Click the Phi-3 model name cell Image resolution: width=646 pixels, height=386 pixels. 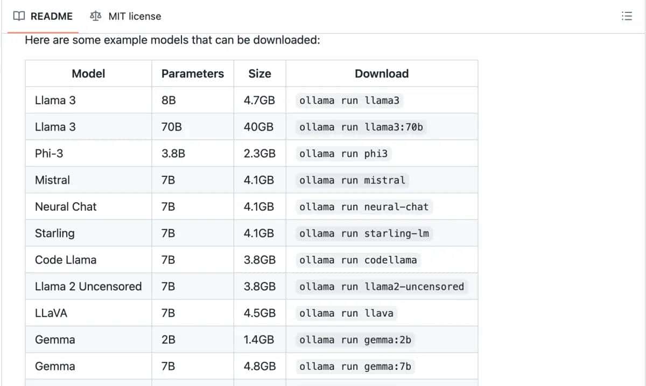[x=49, y=154]
